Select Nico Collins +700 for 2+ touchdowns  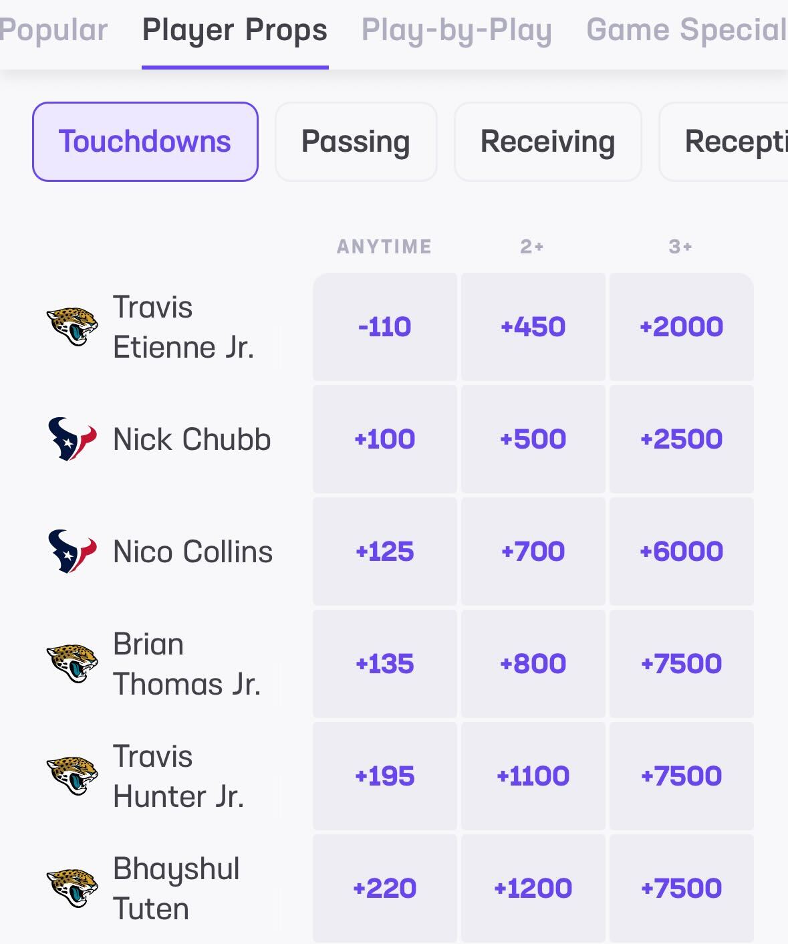533,551
